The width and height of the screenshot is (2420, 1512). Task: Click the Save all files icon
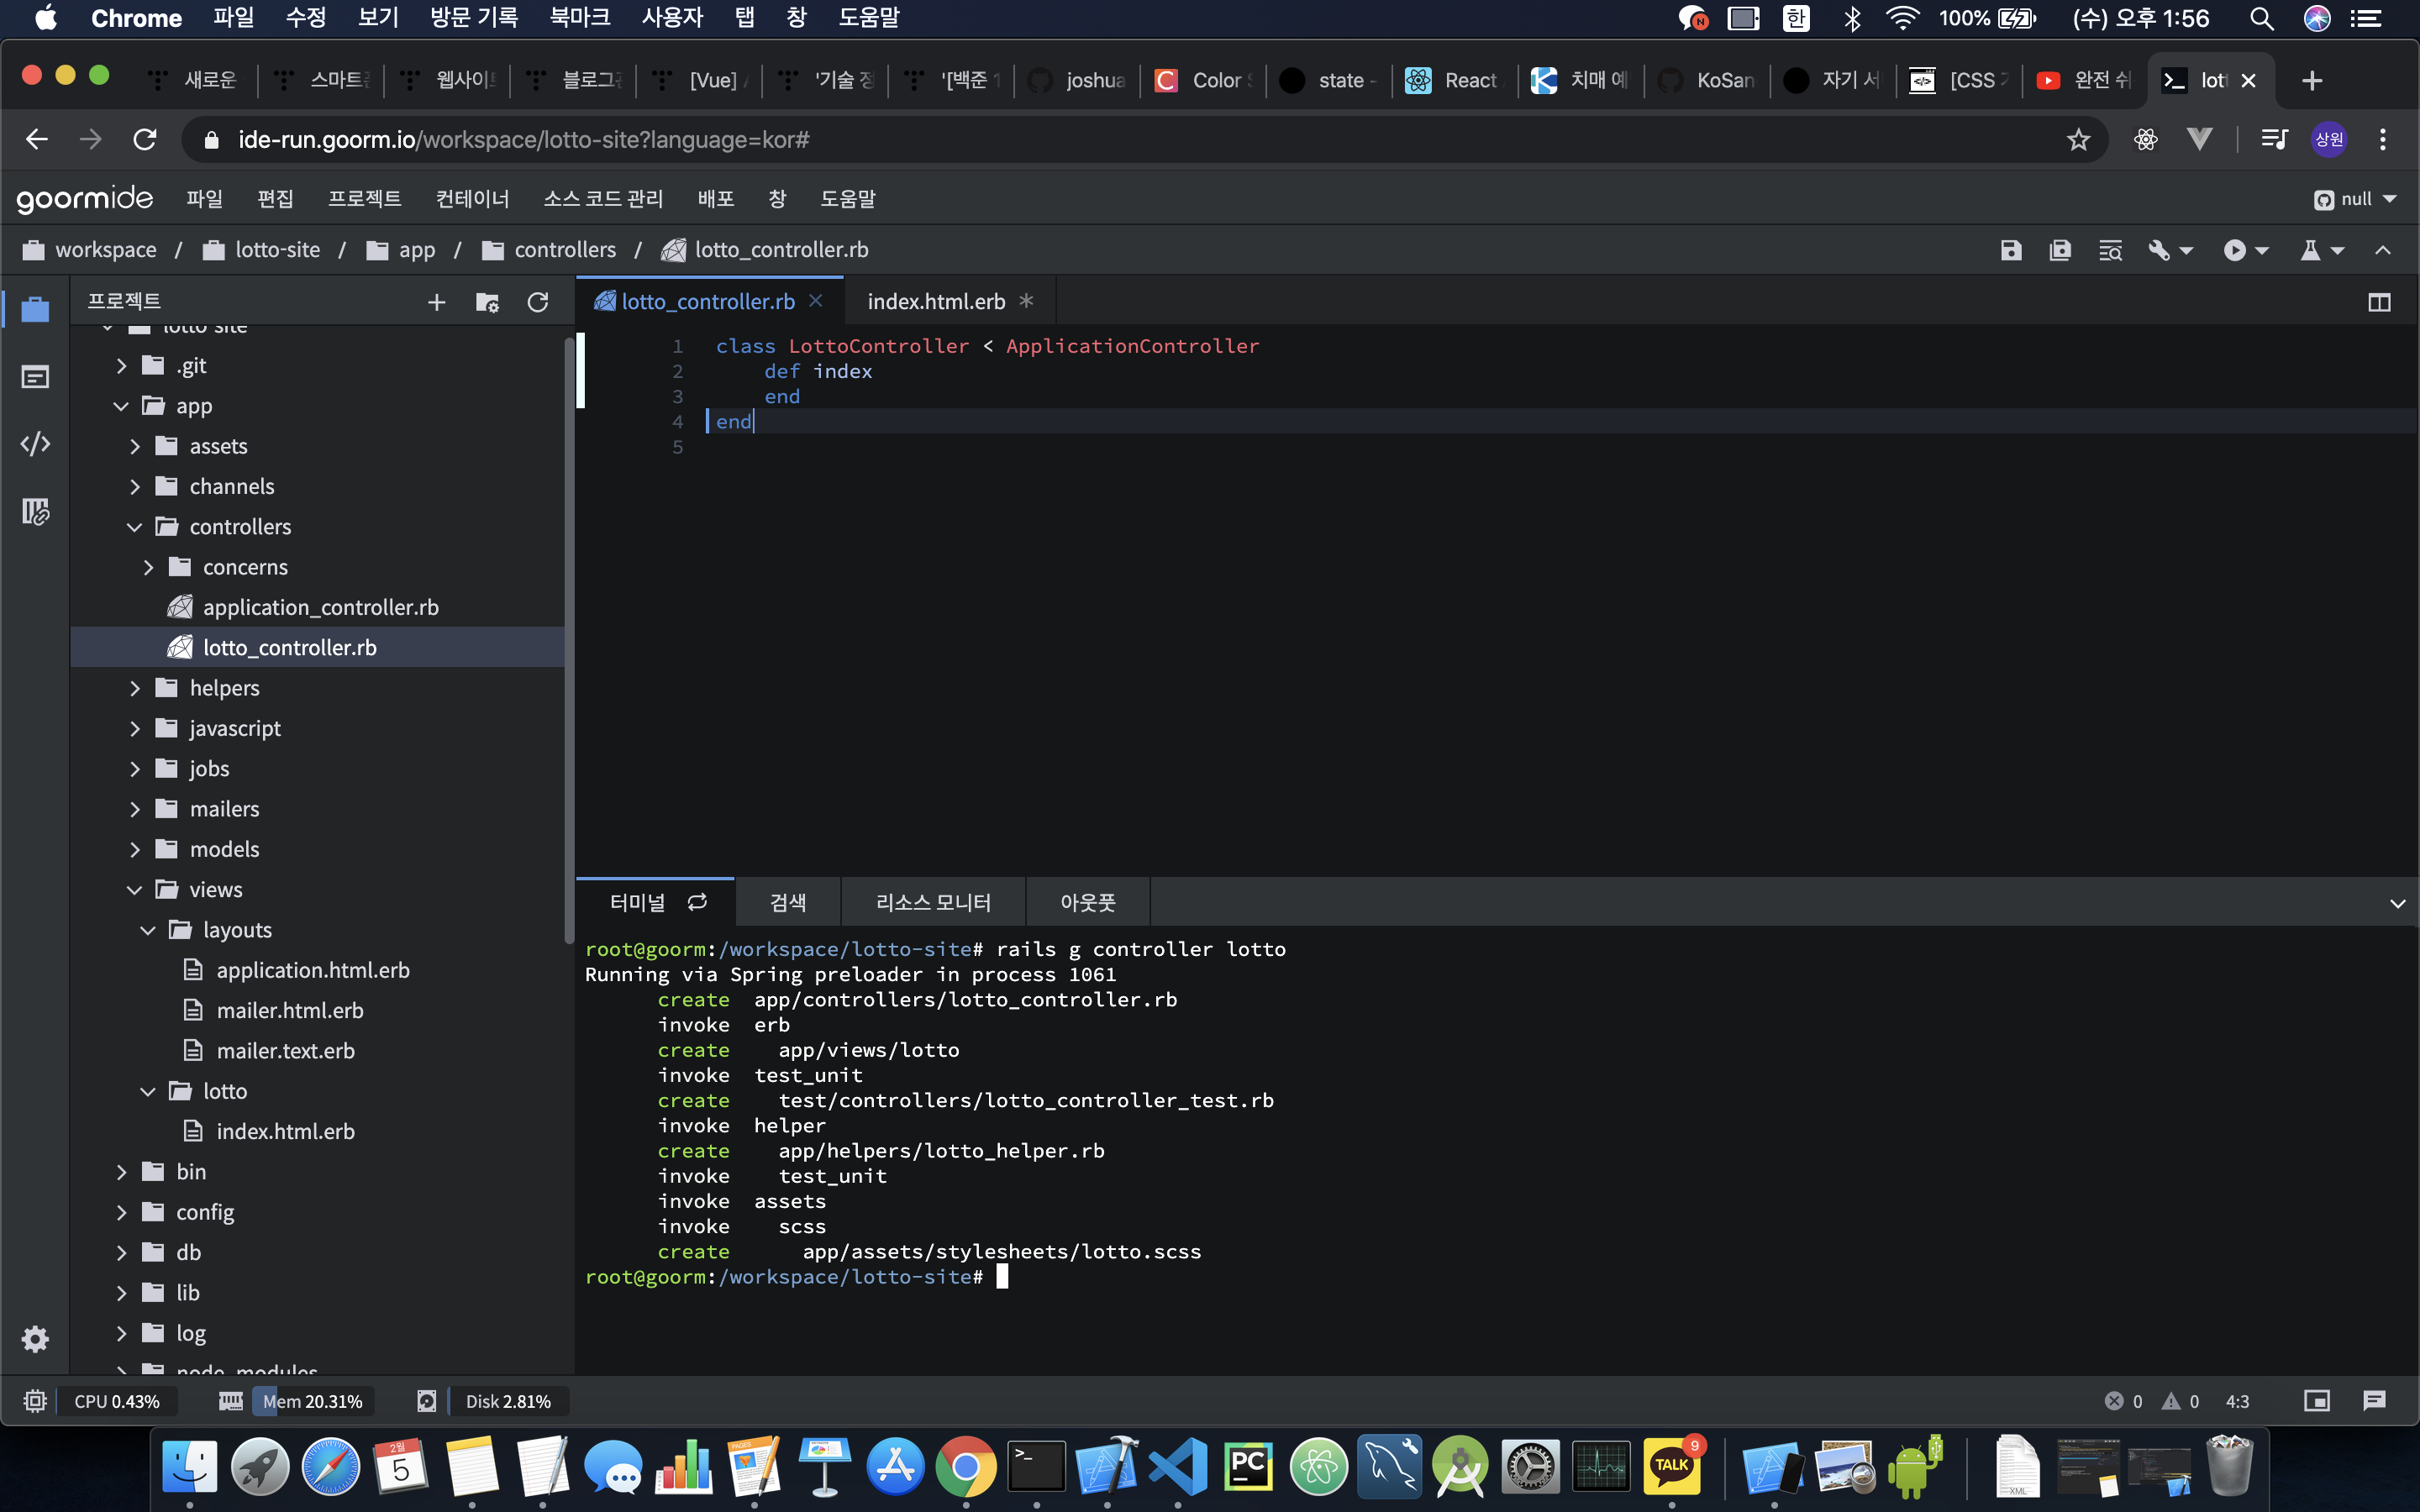click(x=2060, y=250)
